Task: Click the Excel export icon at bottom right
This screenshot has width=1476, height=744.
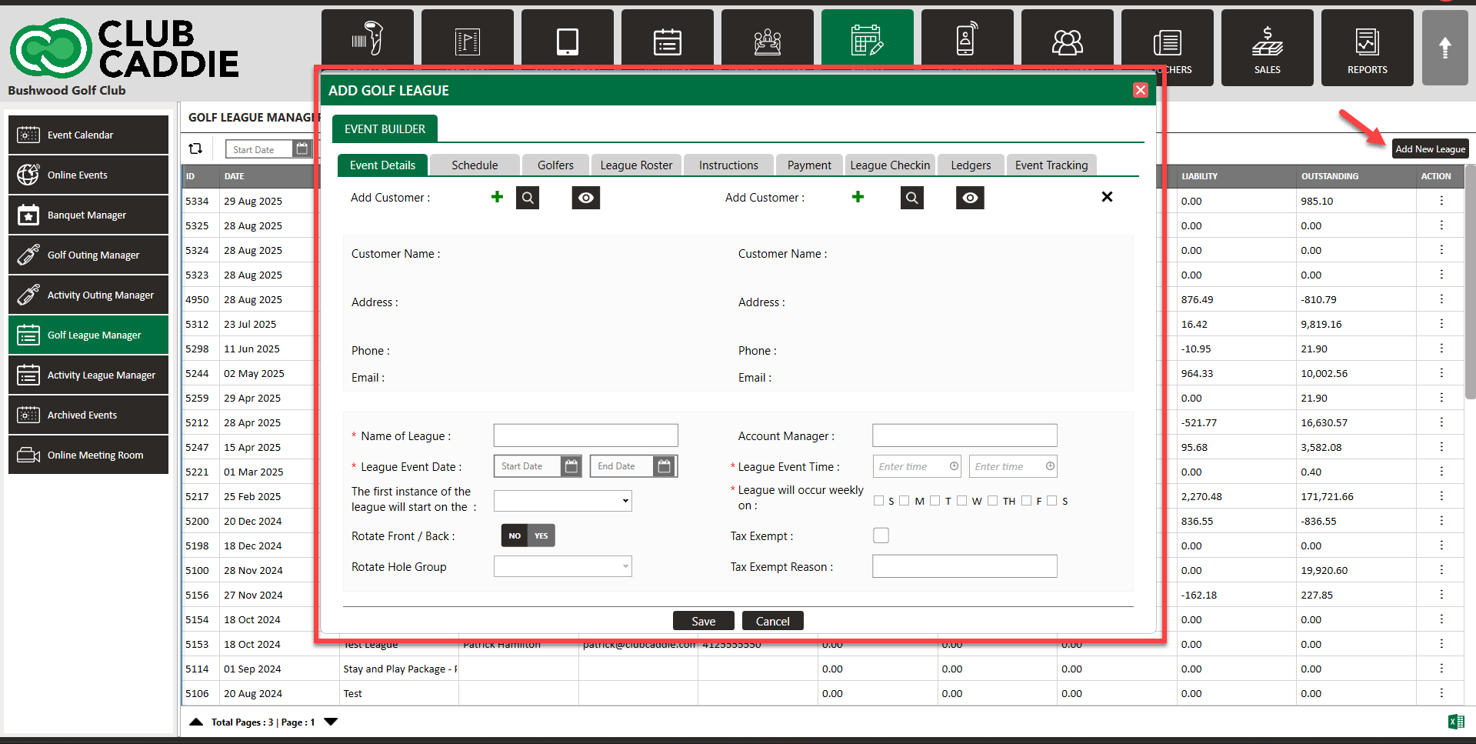Action: 1455,722
